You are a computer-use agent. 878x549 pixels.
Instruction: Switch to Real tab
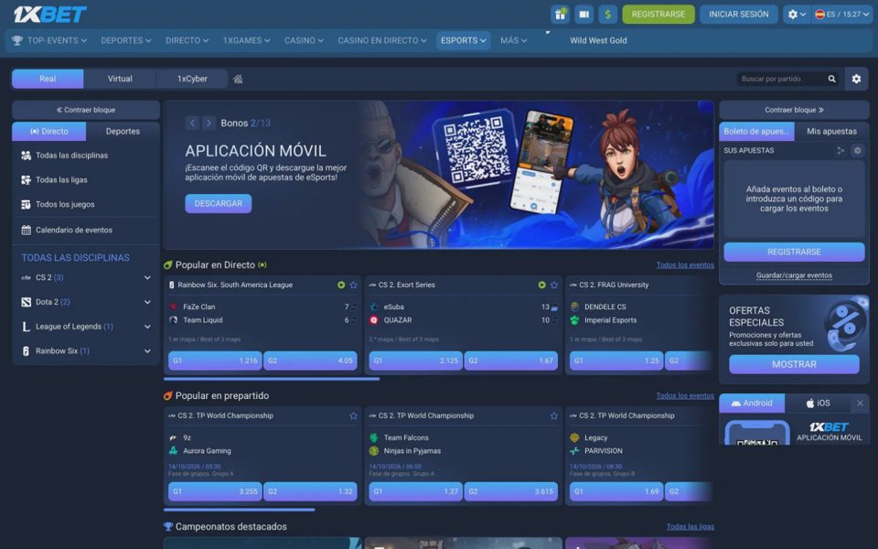pyautogui.click(x=48, y=79)
